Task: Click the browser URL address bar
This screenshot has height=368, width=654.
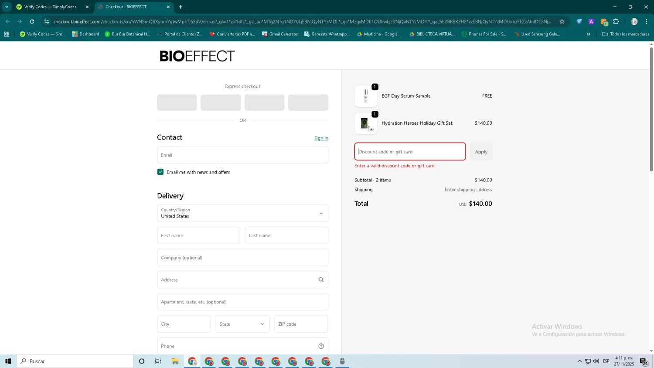Action: pos(302,21)
